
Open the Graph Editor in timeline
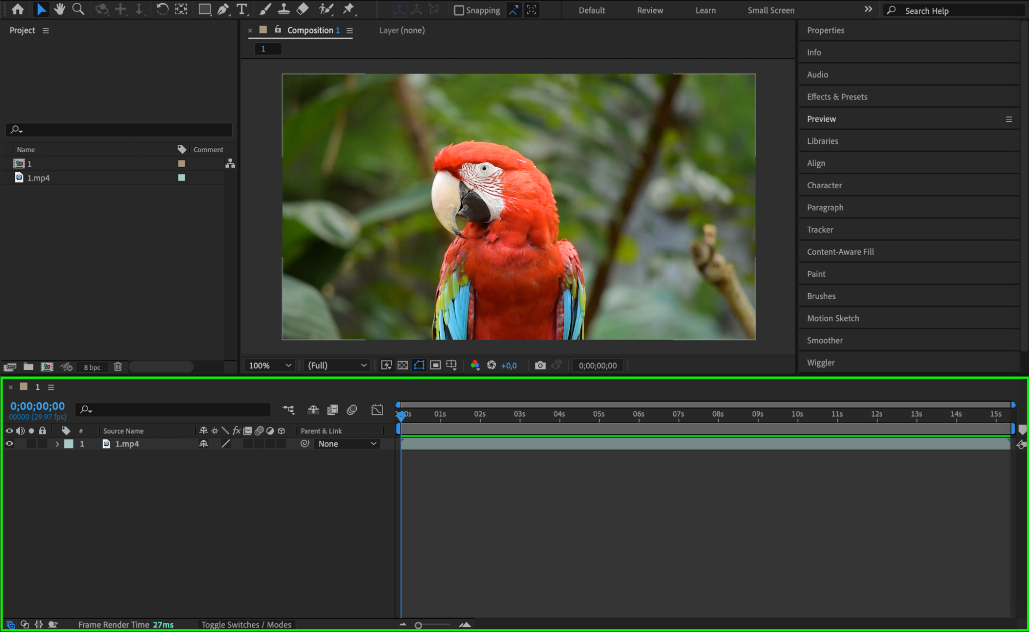click(x=377, y=410)
